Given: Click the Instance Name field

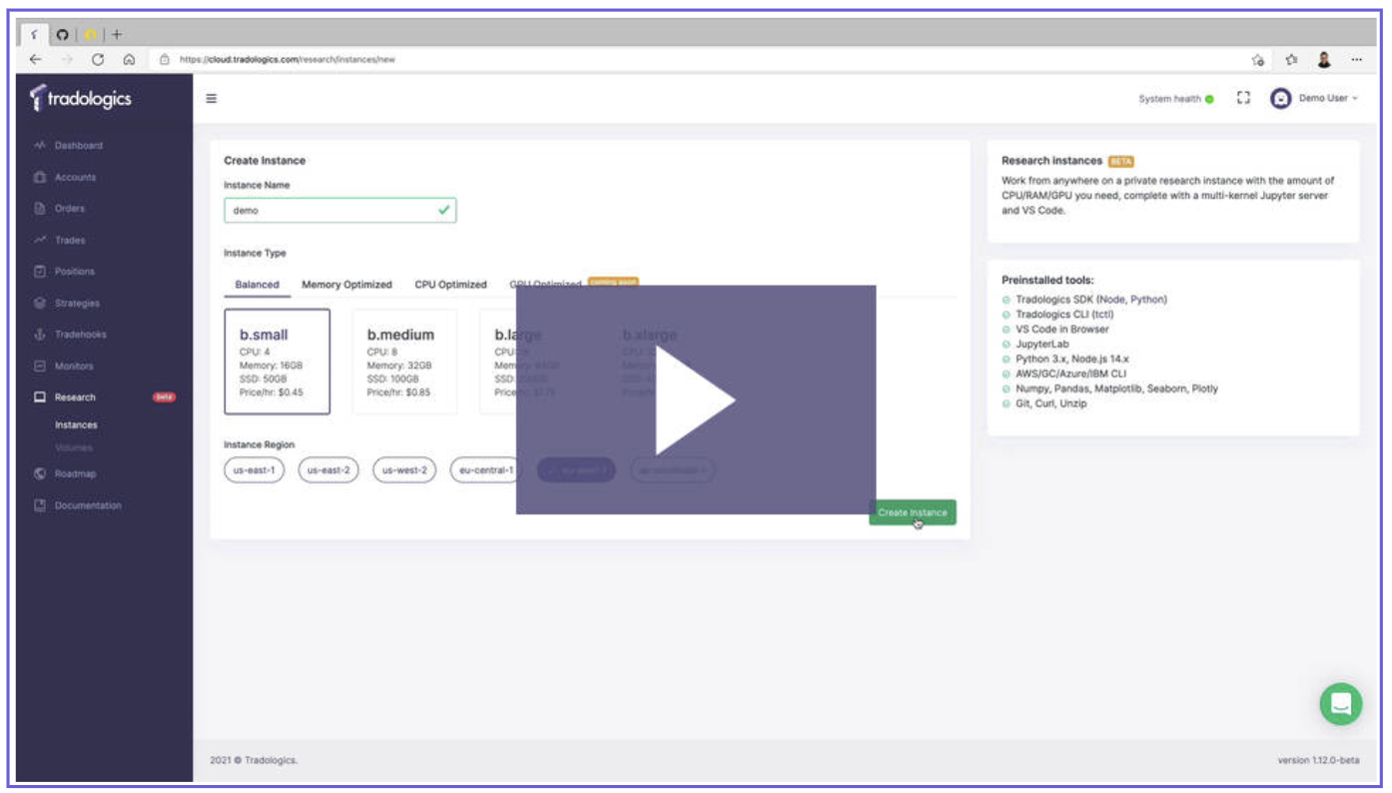Looking at the screenshot, I should tap(341, 211).
